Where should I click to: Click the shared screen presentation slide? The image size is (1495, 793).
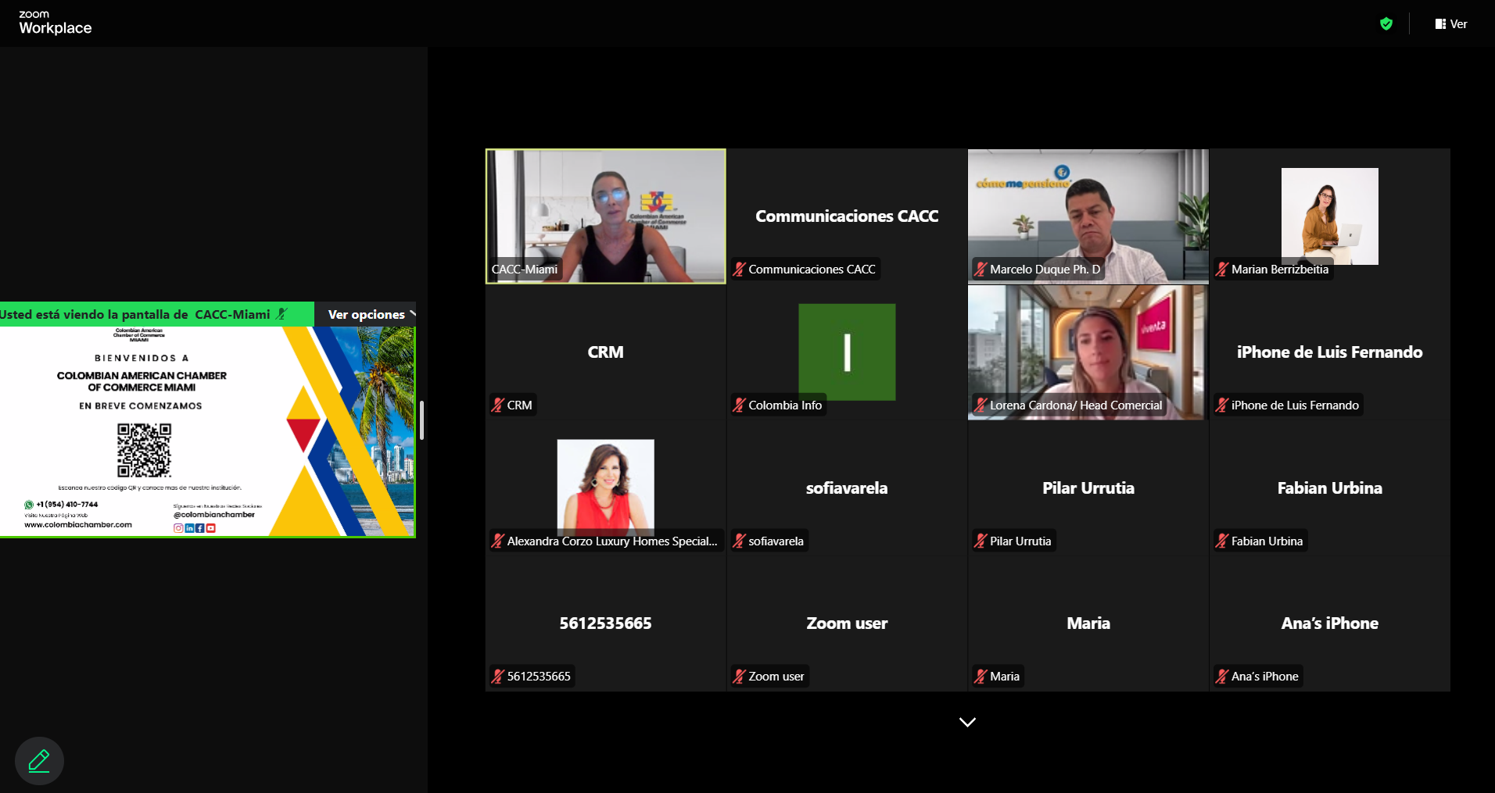coord(207,431)
